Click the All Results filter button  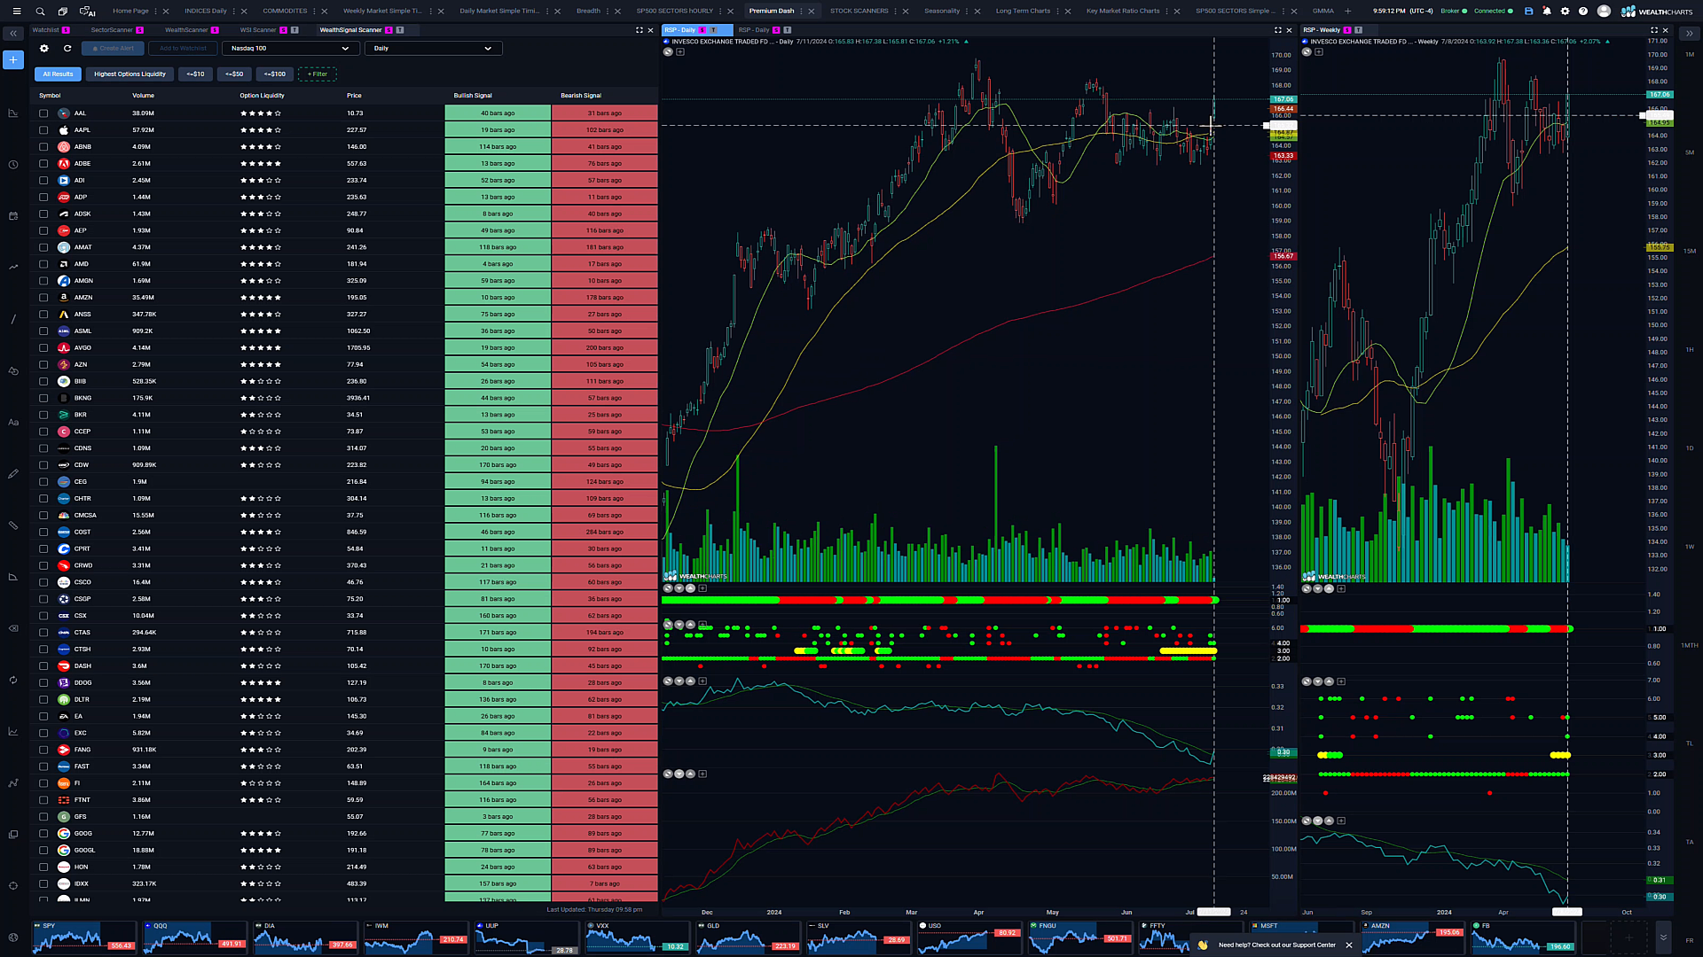(x=58, y=74)
